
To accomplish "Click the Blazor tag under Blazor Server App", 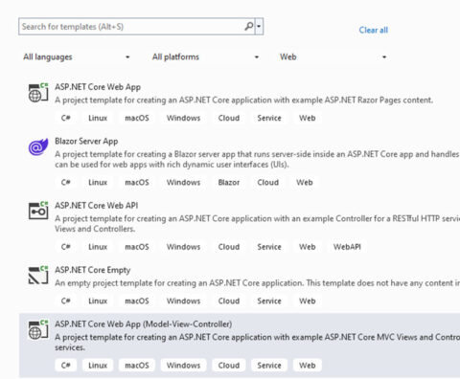I will (x=229, y=183).
